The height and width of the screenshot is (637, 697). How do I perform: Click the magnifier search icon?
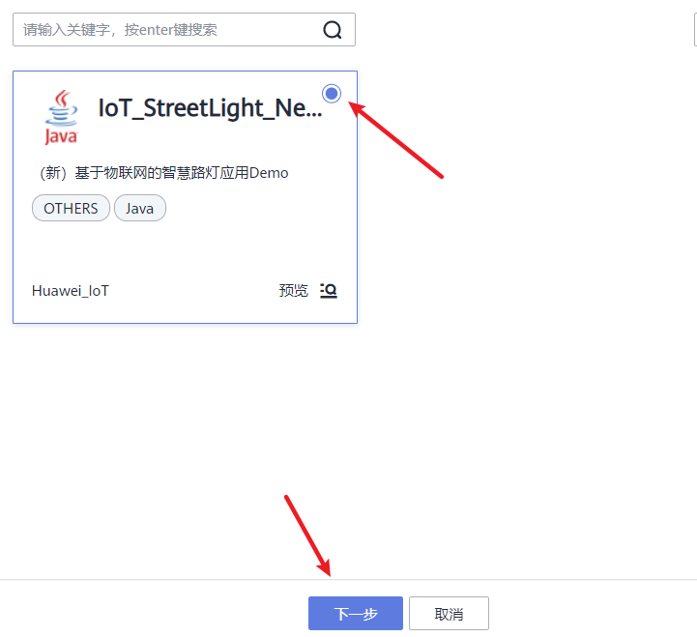pyautogui.click(x=332, y=30)
